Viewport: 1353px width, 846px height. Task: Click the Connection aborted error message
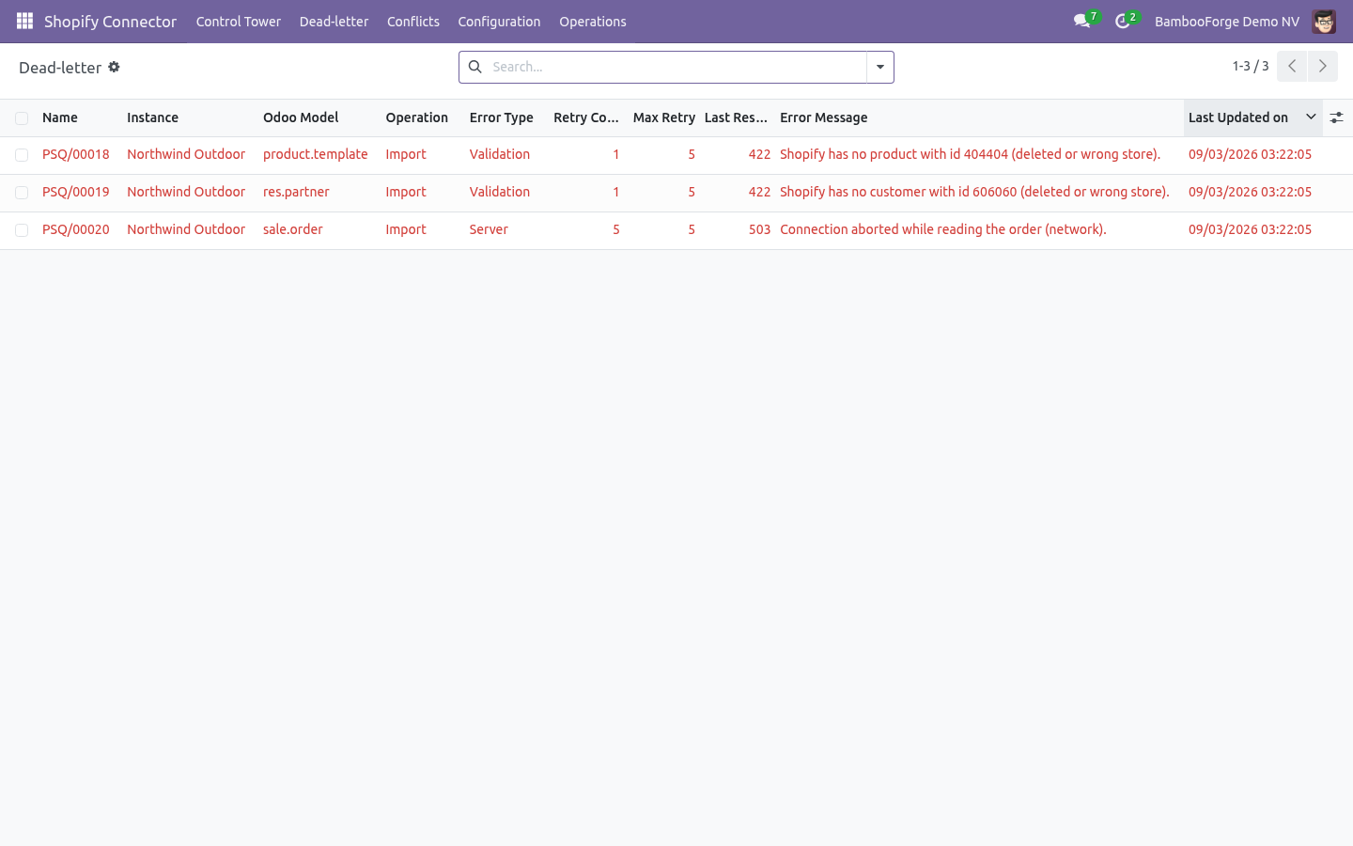tap(943, 229)
